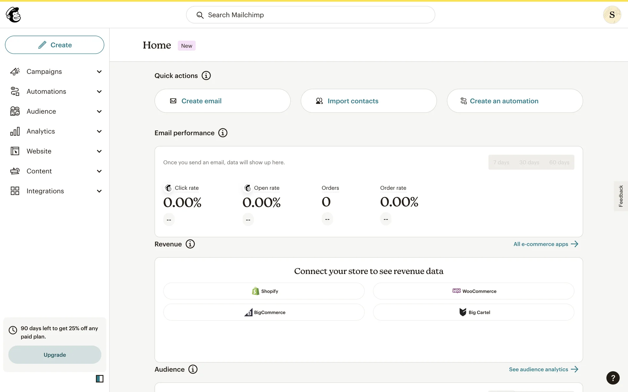Collapse the sidebar panel toggle
The height and width of the screenshot is (392, 628).
point(99,379)
